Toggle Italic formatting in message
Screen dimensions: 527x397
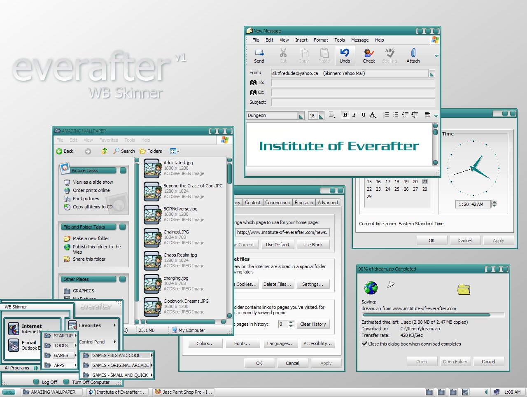pyautogui.click(x=354, y=115)
